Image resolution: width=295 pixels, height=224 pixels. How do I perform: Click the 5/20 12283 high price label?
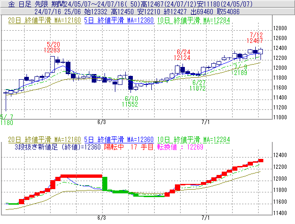52,47
